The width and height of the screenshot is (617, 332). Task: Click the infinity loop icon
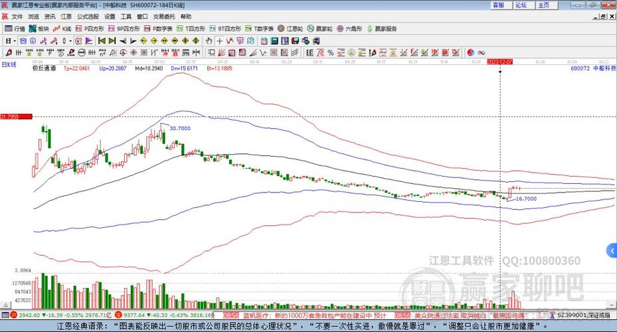tap(481, 52)
